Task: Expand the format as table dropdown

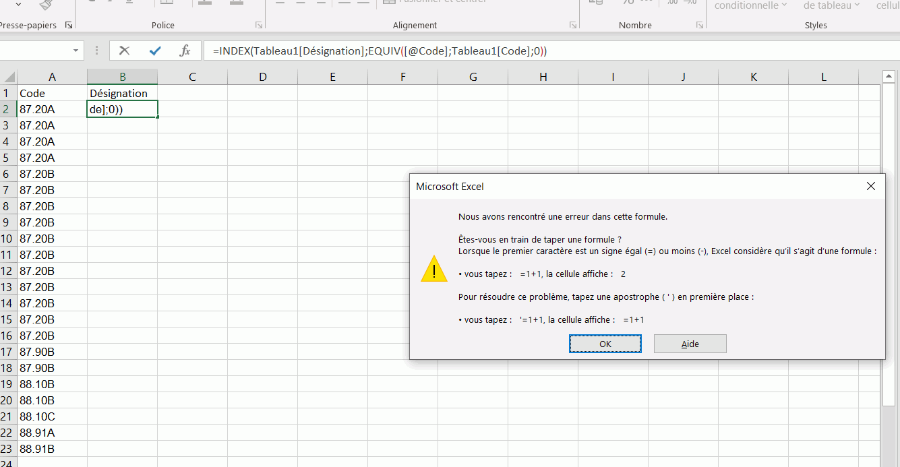Action: (x=831, y=6)
